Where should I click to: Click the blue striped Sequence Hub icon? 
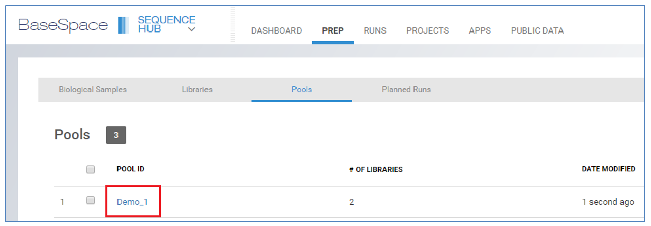(123, 25)
